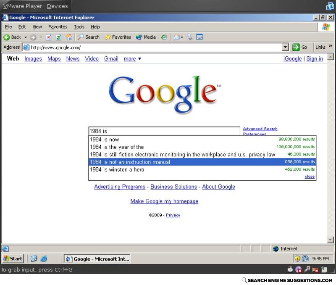Open the Edit menu

(22, 27)
